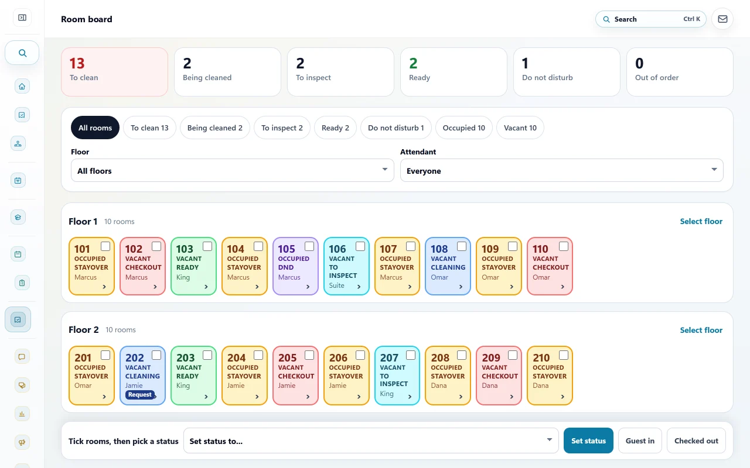
Task: Click Select floor for Floor 1
Action: click(x=701, y=221)
